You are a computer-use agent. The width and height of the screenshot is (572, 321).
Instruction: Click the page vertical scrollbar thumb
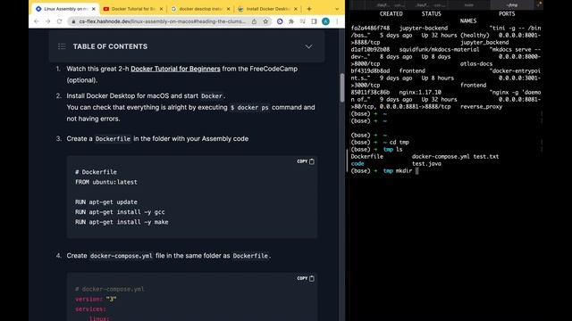(x=342, y=87)
